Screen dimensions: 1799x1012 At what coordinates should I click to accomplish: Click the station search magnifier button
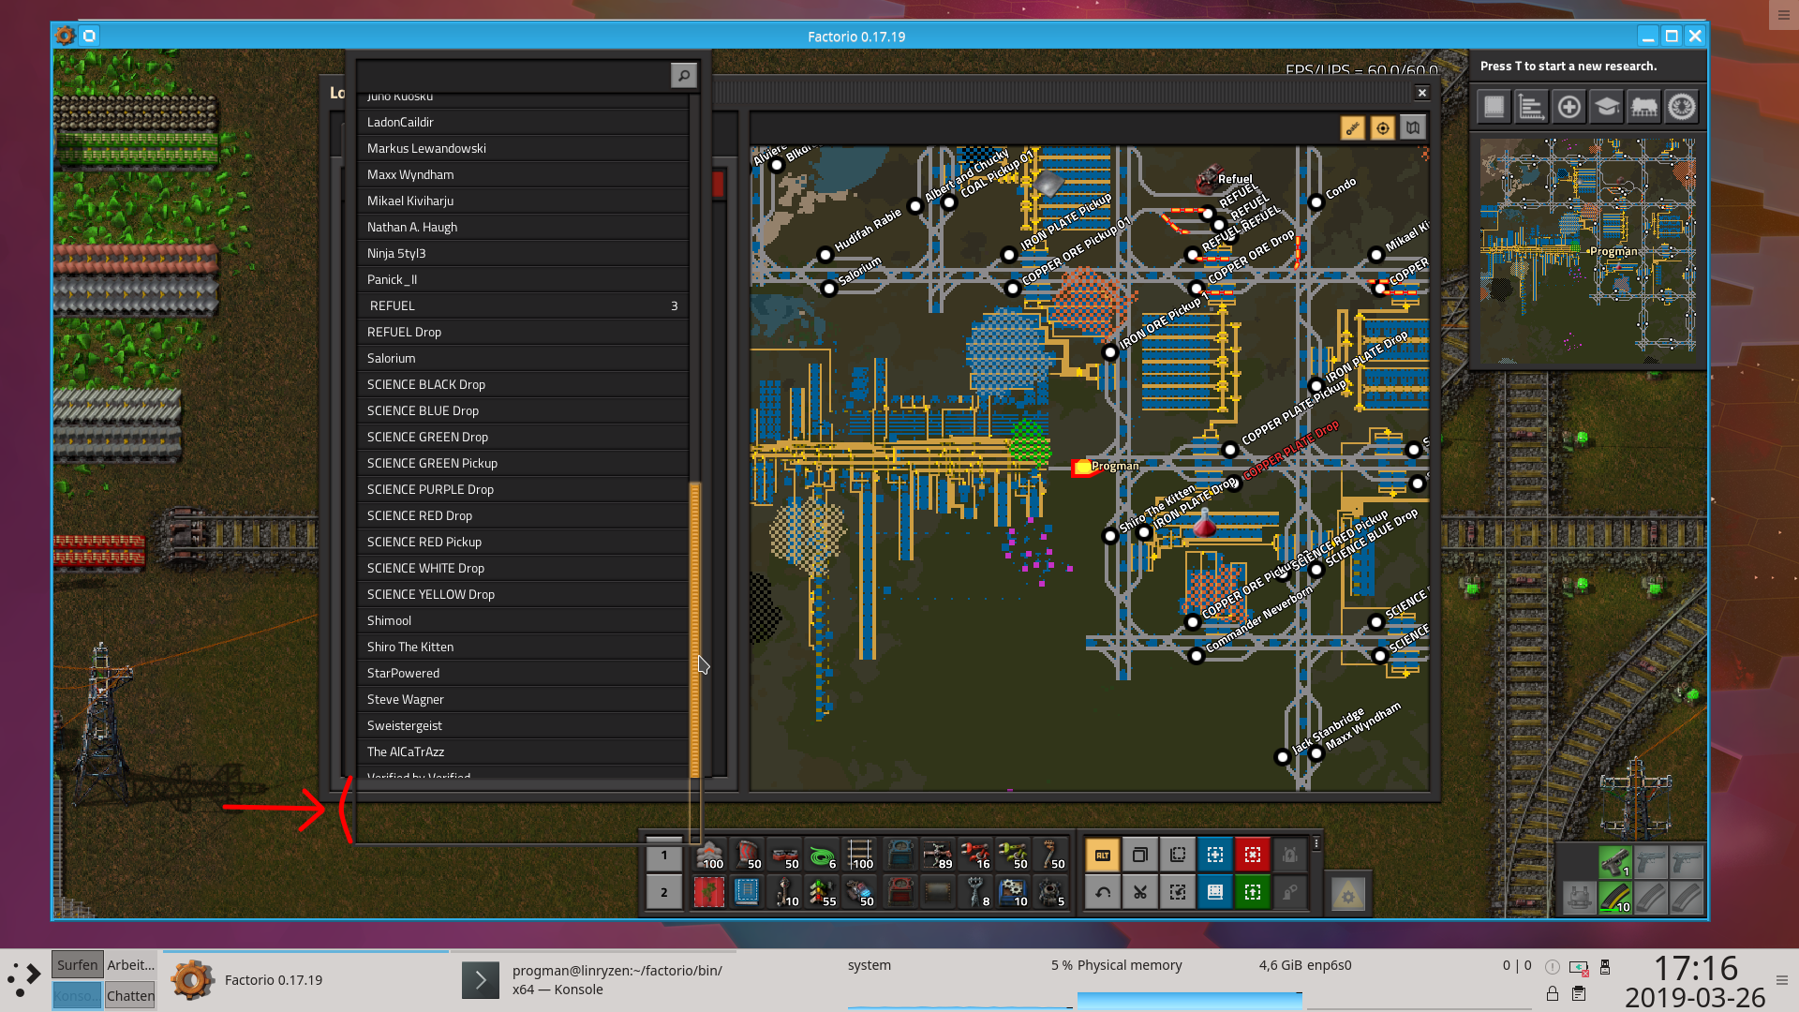[x=684, y=75]
